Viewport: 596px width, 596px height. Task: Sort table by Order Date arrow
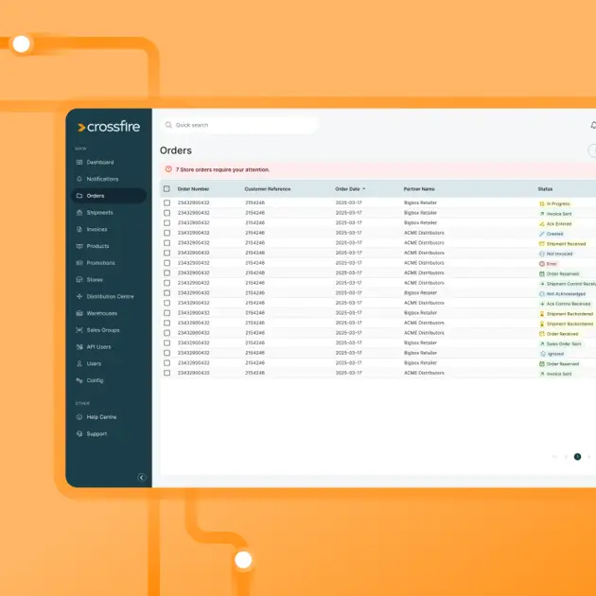point(364,189)
